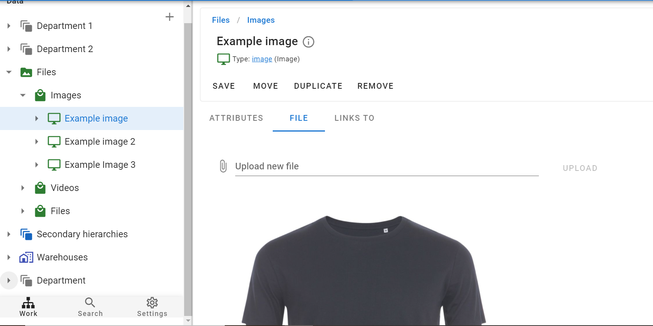
Task: Expand the bottom Department node
Action: tap(9, 280)
